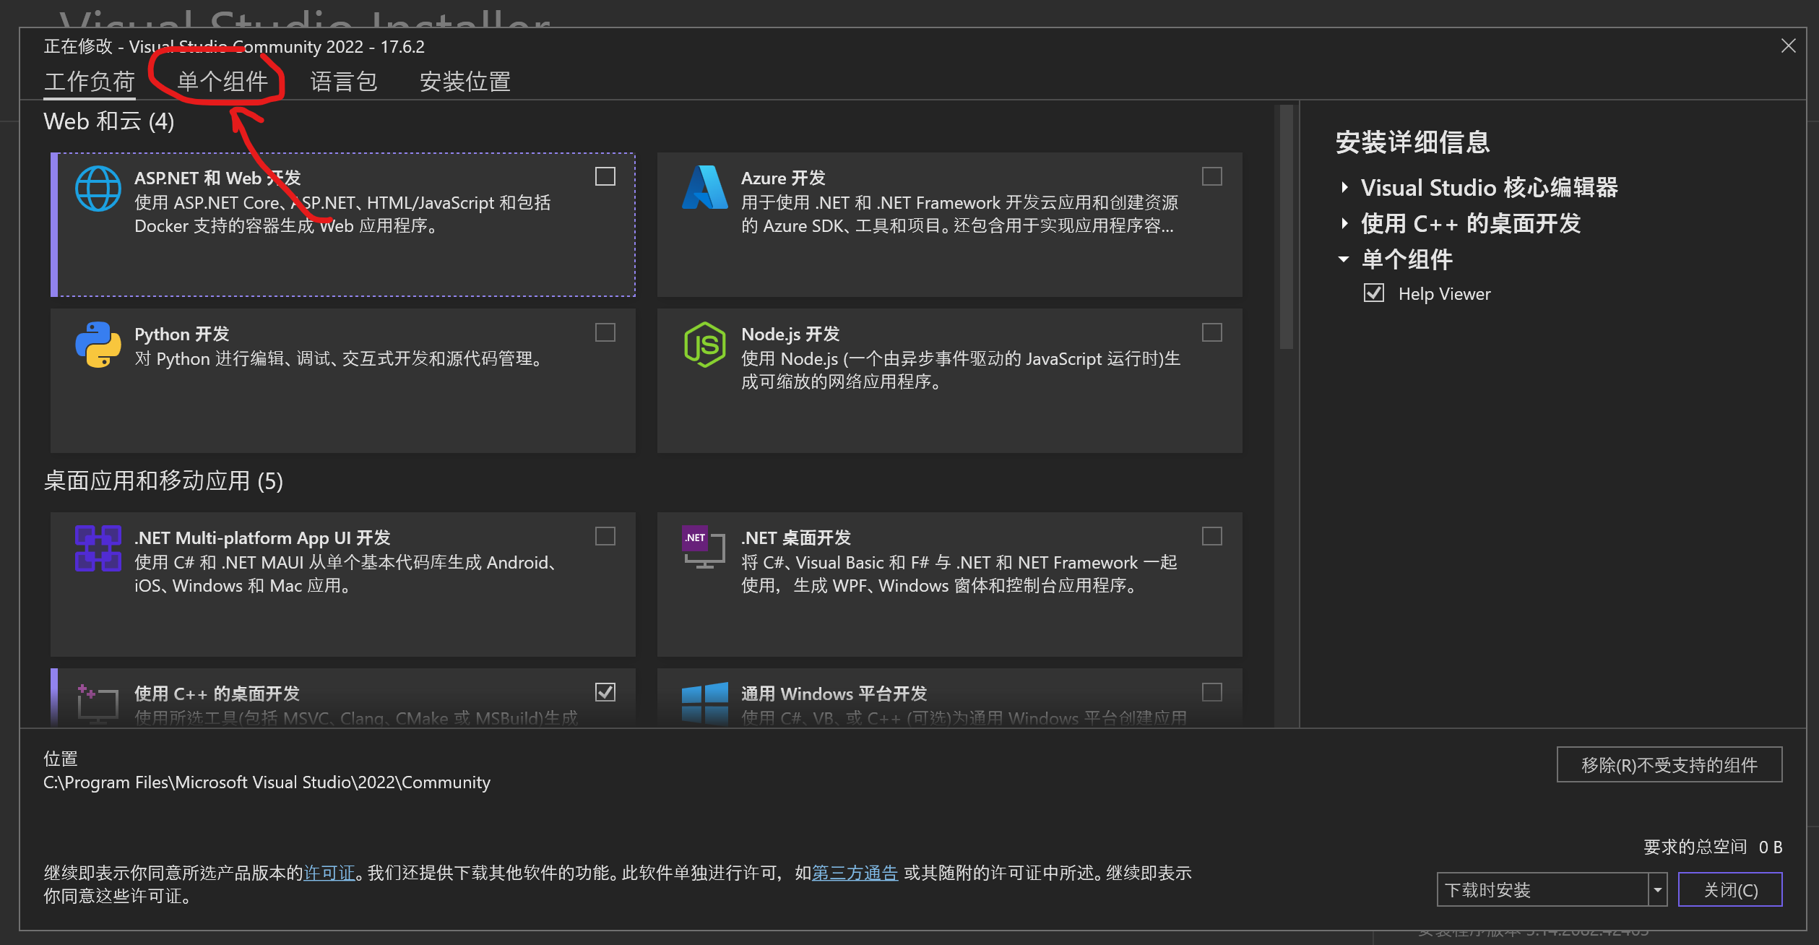Click the Node.js hexagon workload icon
This screenshot has width=1819, height=945.
pyautogui.click(x=704, y=345)
